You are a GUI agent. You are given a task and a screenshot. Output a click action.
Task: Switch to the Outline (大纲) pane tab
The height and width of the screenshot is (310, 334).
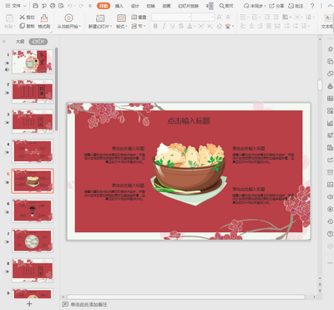pos(20,42)
